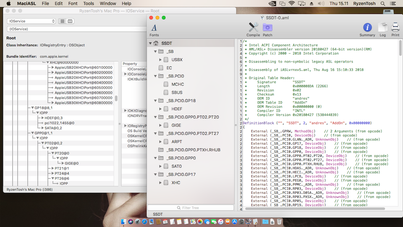Open the Tools menu
403x227 pixels.
88,3
